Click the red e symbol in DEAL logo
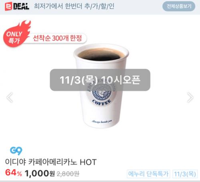The image size is (200, 182). (x=8, y=6)
